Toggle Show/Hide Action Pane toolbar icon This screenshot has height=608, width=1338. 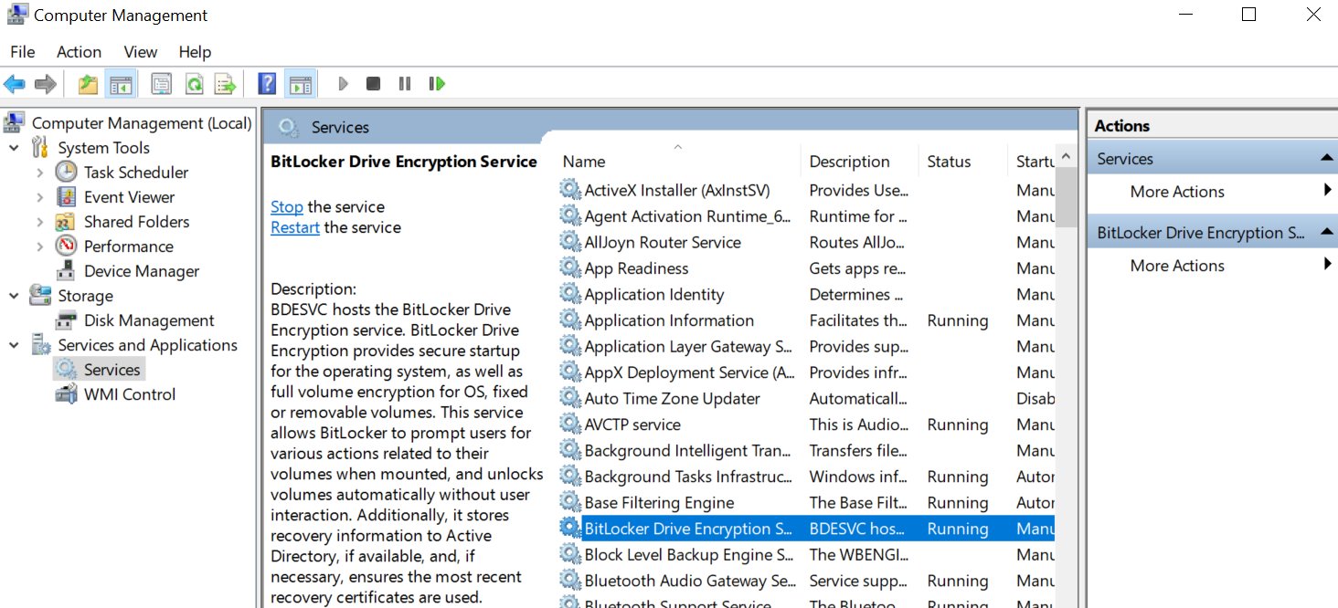click(300, 84)
